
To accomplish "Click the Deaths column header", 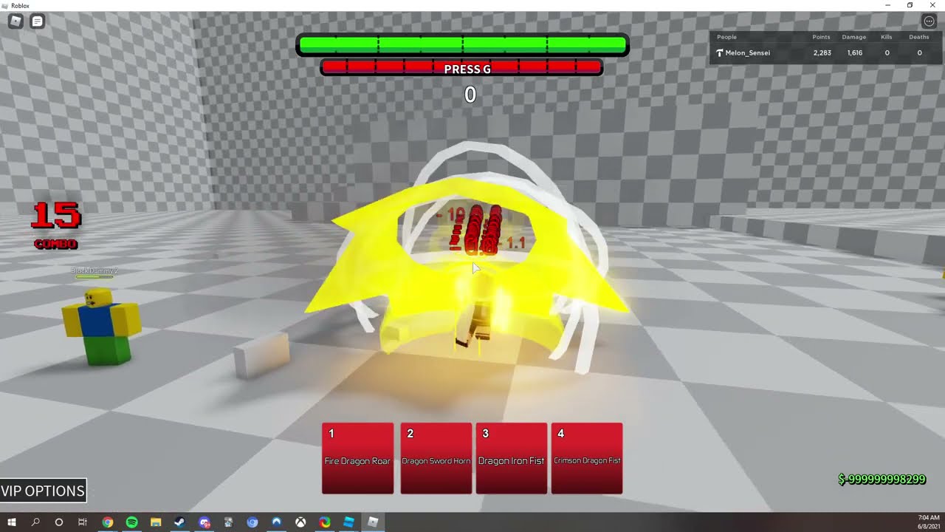I will [x=918, y=37].
